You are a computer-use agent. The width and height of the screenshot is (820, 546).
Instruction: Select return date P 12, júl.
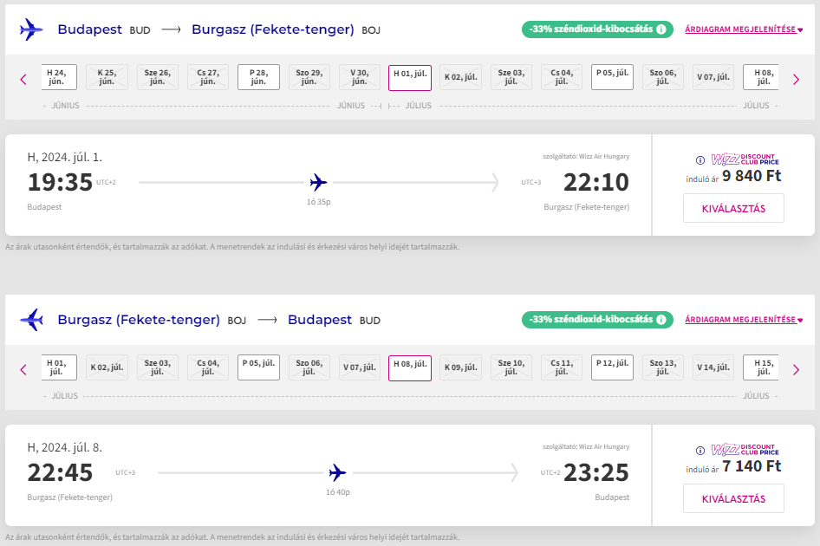click(613, 367)
